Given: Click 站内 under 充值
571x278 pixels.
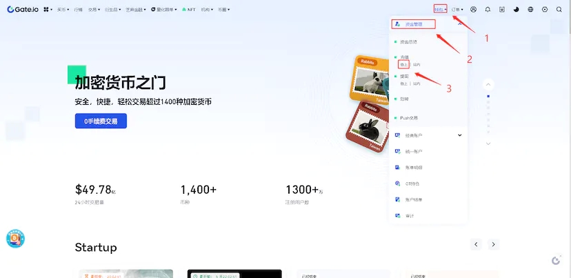Looking at the screenshot, I should tap(417, 64).
